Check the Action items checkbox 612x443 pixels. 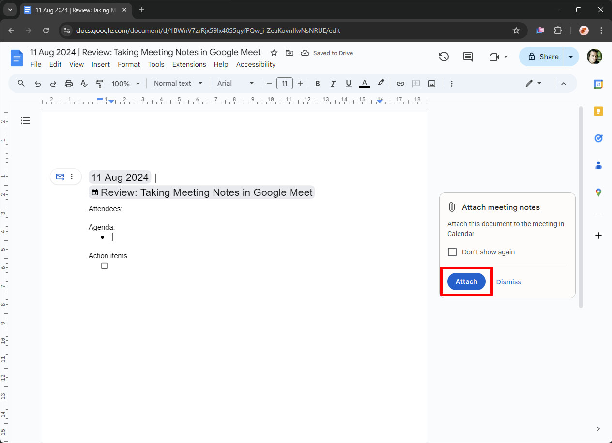point(105,266)
